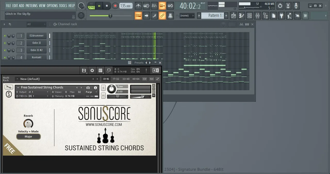Mute Odin II channel using green LED
Image resolution: width=330 pixels, height=174 pixels.
point(5,43)
